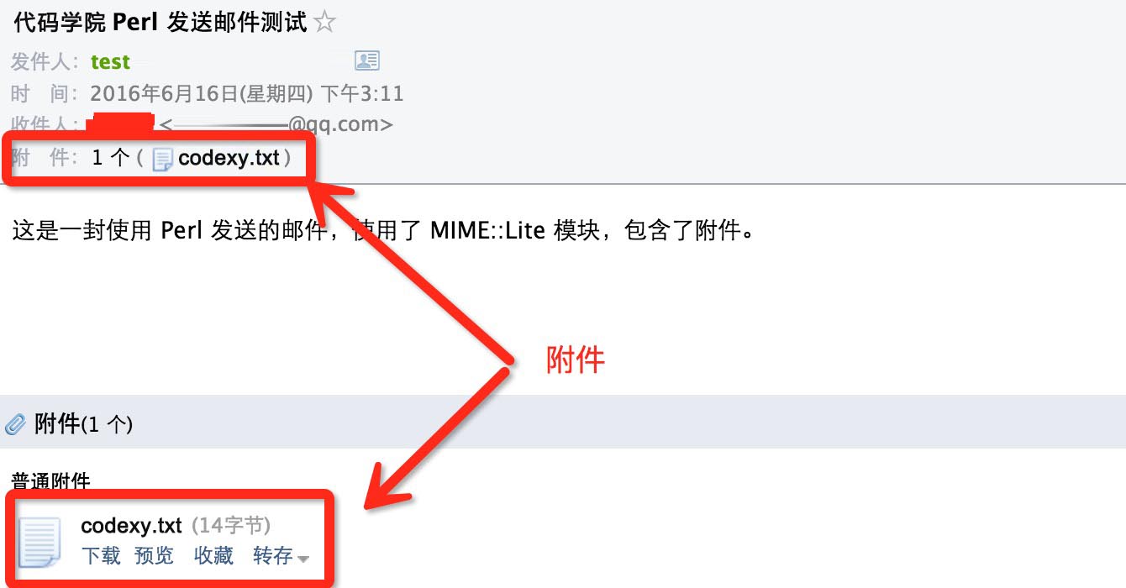
Task: Click the 普通附件 category label
Action: 50,481
